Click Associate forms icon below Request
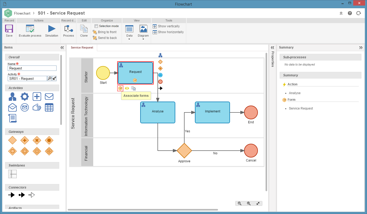Viewport: 367px width, 214px height. [120, 88]
